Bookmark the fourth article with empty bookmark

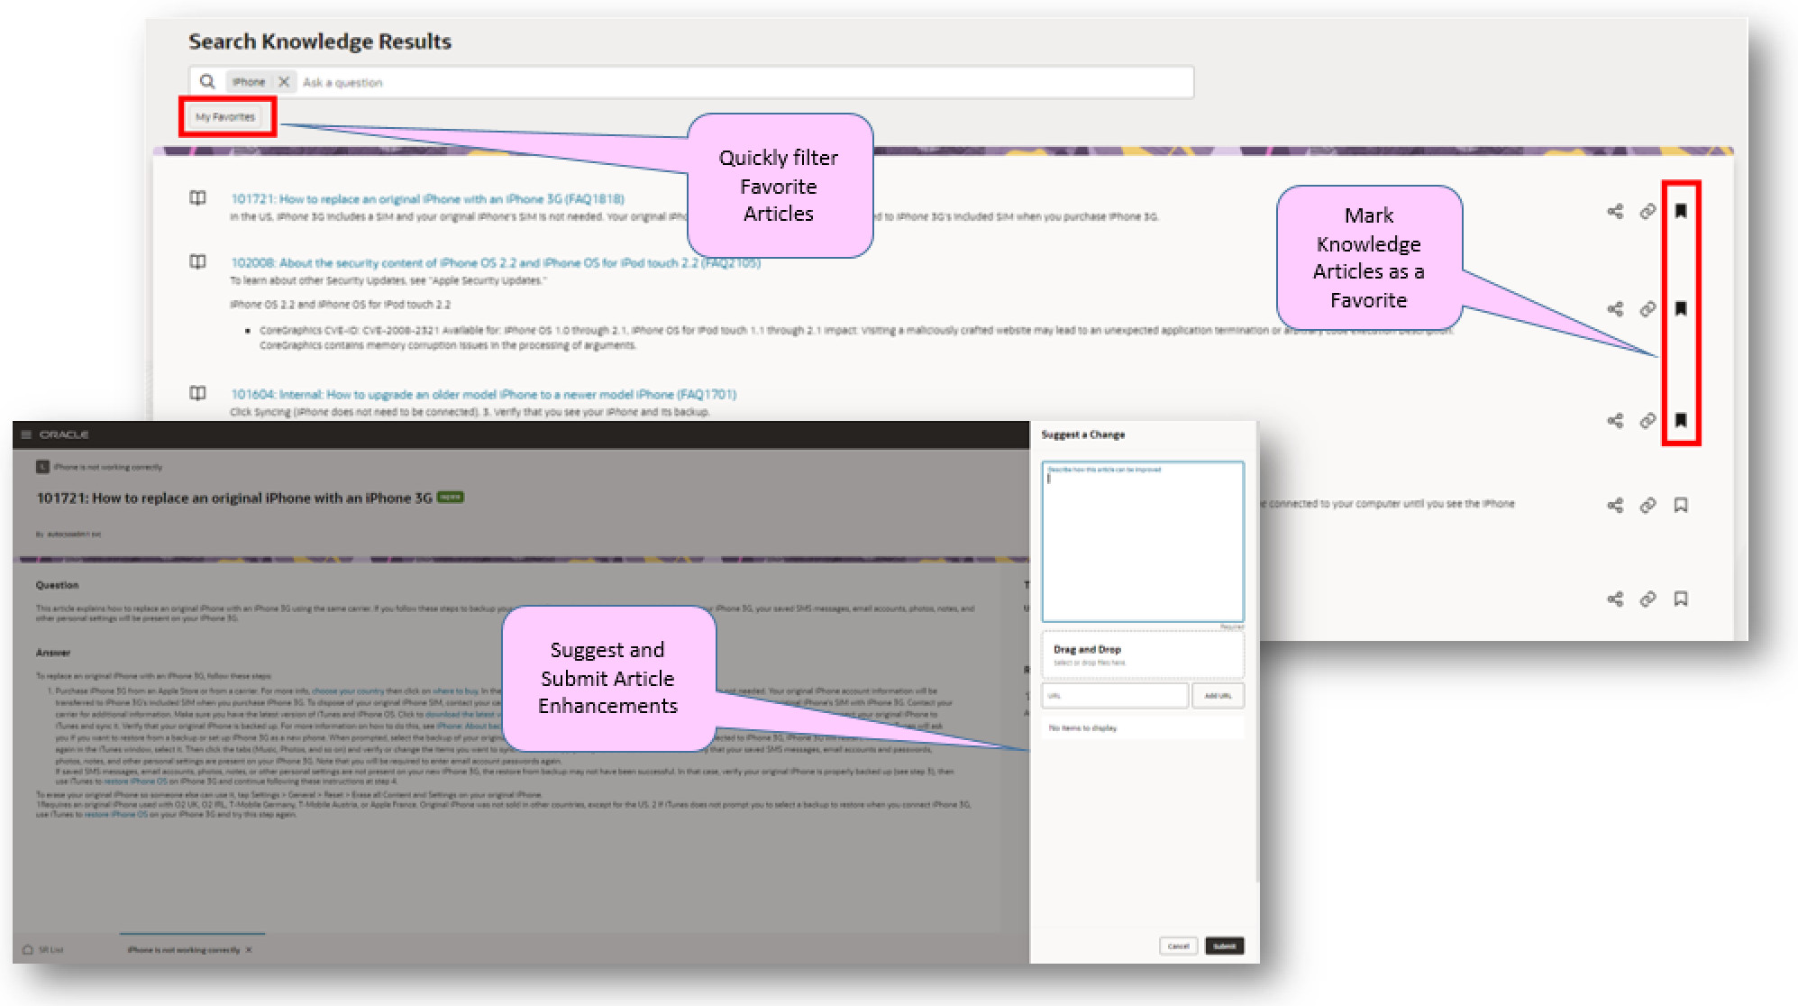pyautogui.click(x=1681, y=505)
